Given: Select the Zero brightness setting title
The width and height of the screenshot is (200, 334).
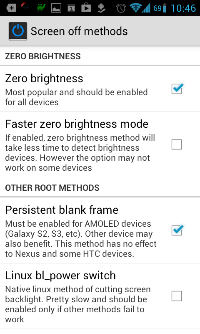Looking at the screenshot, I should [44, 78].
